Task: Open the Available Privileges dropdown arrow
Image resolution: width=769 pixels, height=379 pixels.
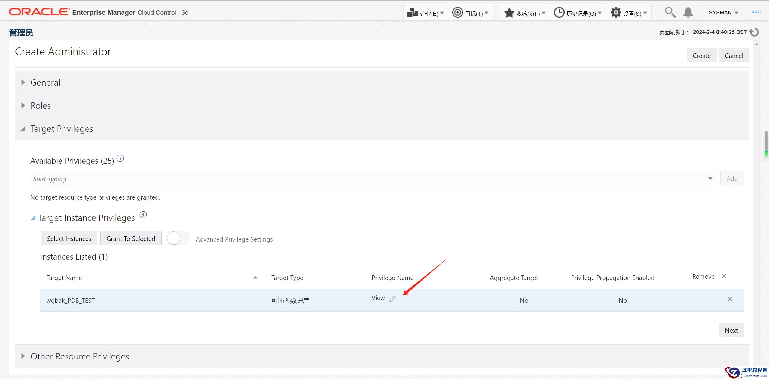Action: pos(710,179)
